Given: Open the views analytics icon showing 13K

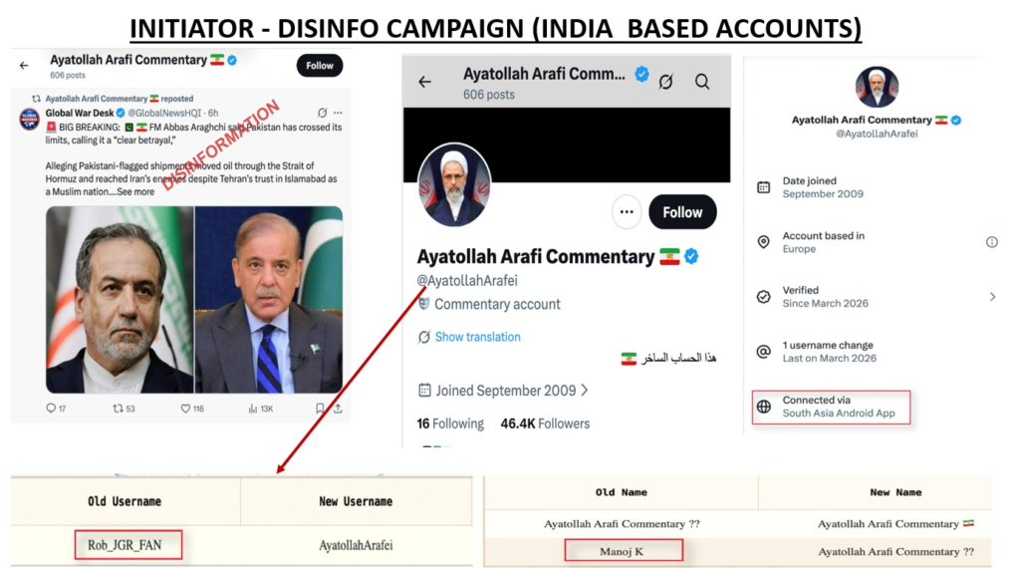Looking at the screenshot, I should pyautogui.click(x=252, y=408).
